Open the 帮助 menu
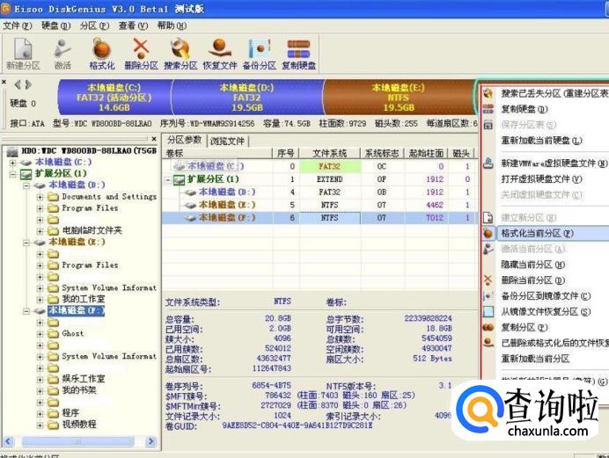Viewport: 609px width, 458px height. click(x=172, y=25)
